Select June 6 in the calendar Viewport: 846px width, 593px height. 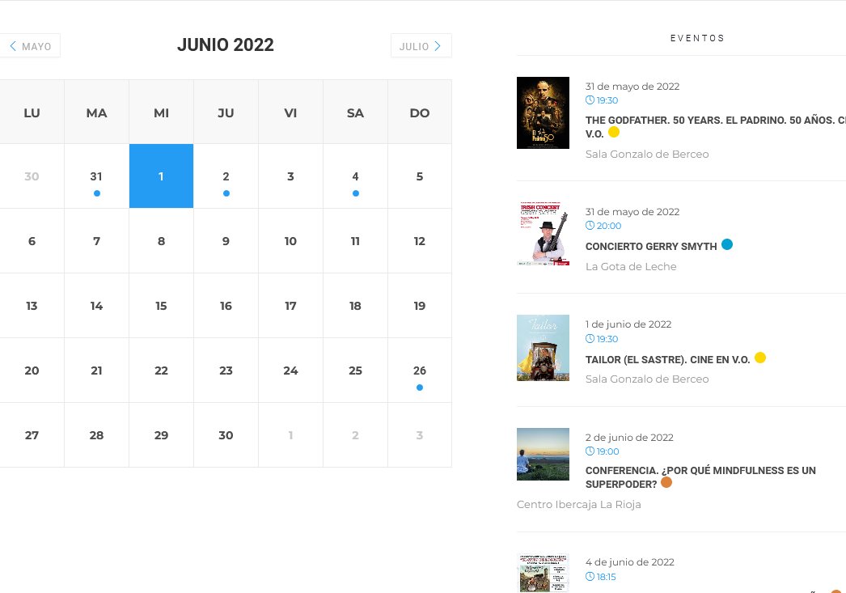click(x=32, y=240)
